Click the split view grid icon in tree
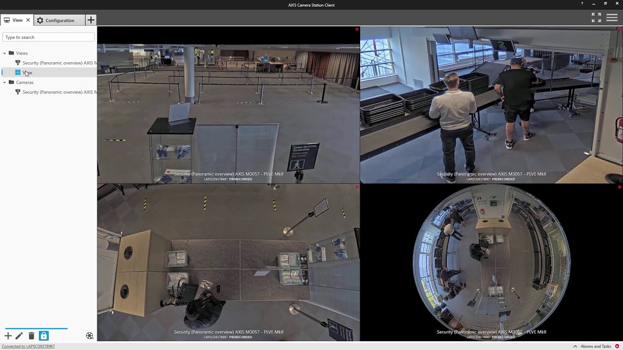This screenshot has width=623, height=350. click(x=18, y=72)
